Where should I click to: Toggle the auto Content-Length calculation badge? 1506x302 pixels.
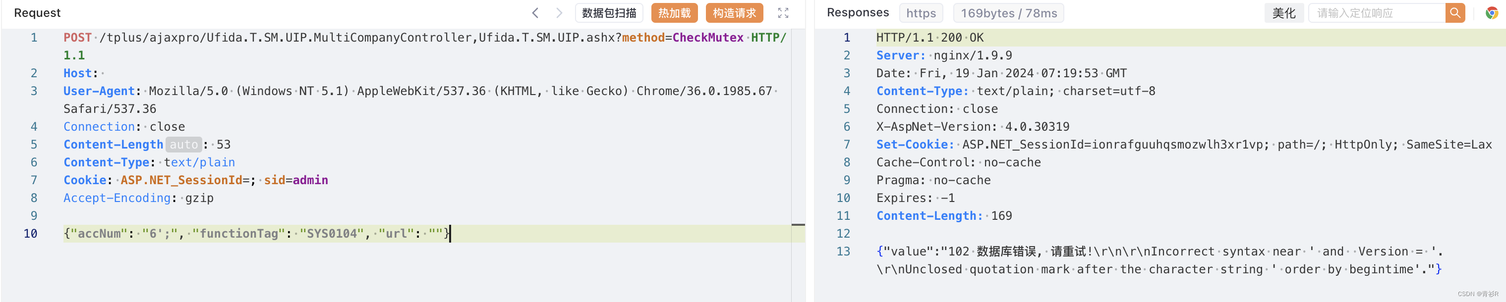pos(183,144)
